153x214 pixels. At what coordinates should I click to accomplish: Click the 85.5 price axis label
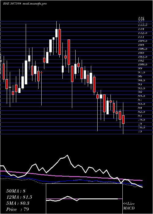[x=142, y=104]
